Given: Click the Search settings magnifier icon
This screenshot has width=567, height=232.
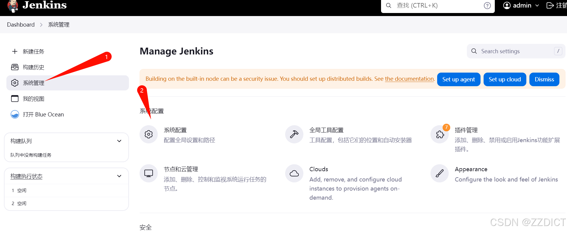Looking at the screenshot, I should pyautogui.click(x=474, y=51).
